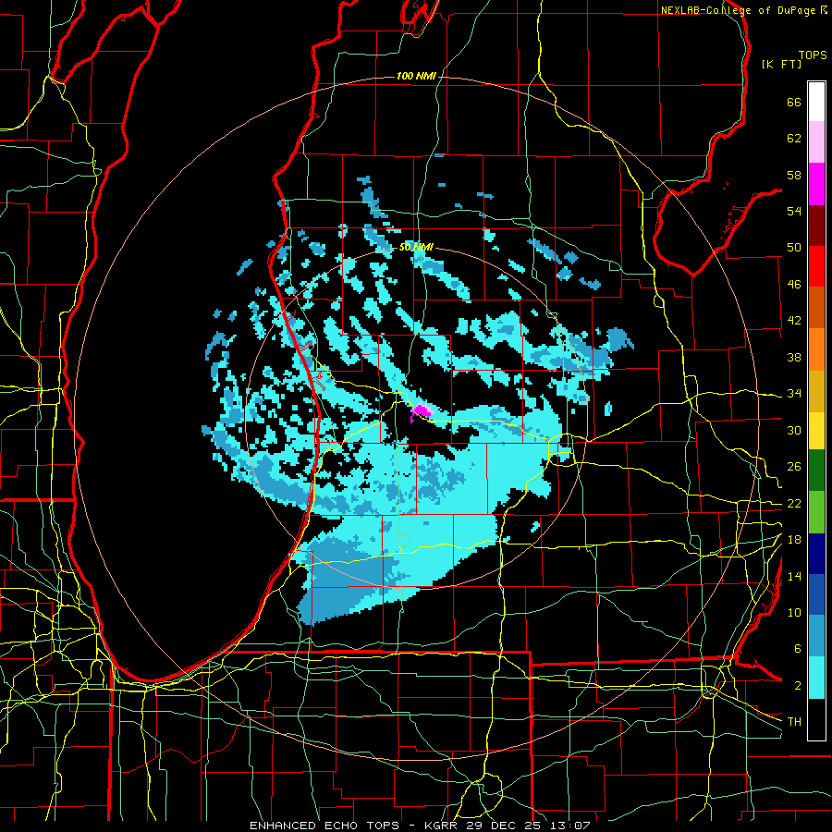The height and width of the screenshot is (832, 832).
Task: Click the light pink 62 kft legend swatch
Action: [816, 142]
